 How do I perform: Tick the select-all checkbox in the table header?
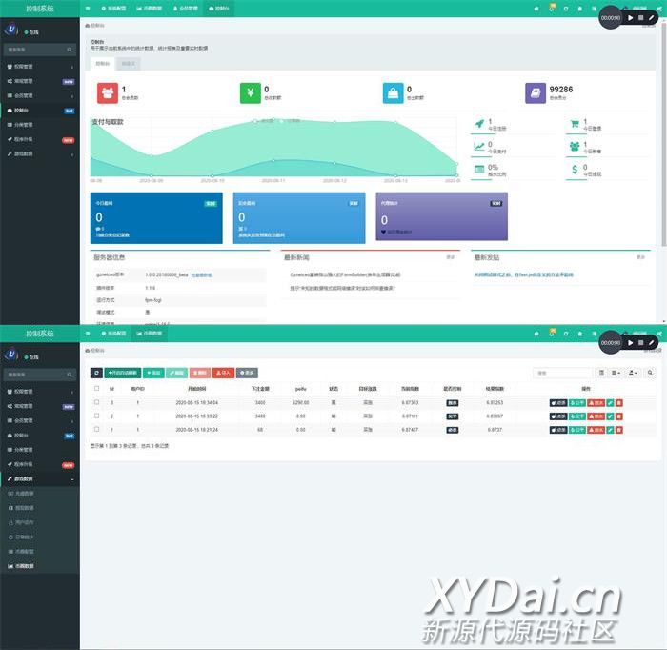(x=97, y=389)
